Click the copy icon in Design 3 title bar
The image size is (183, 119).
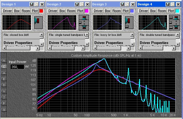point(127,4)
